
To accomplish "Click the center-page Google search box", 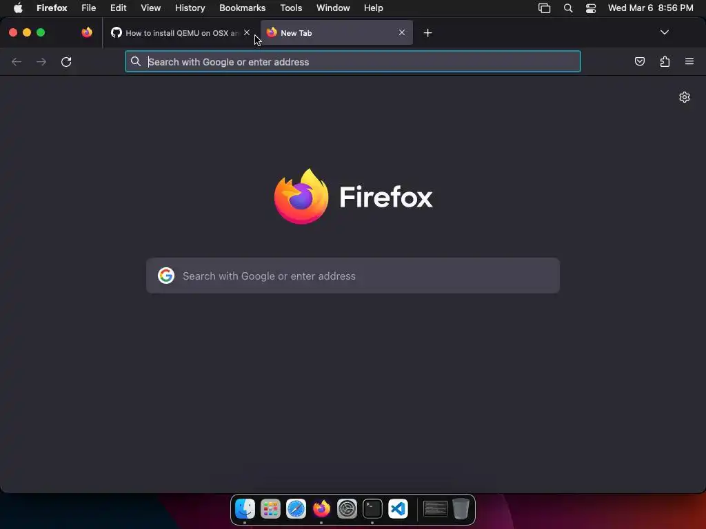I will click(352, 276).
